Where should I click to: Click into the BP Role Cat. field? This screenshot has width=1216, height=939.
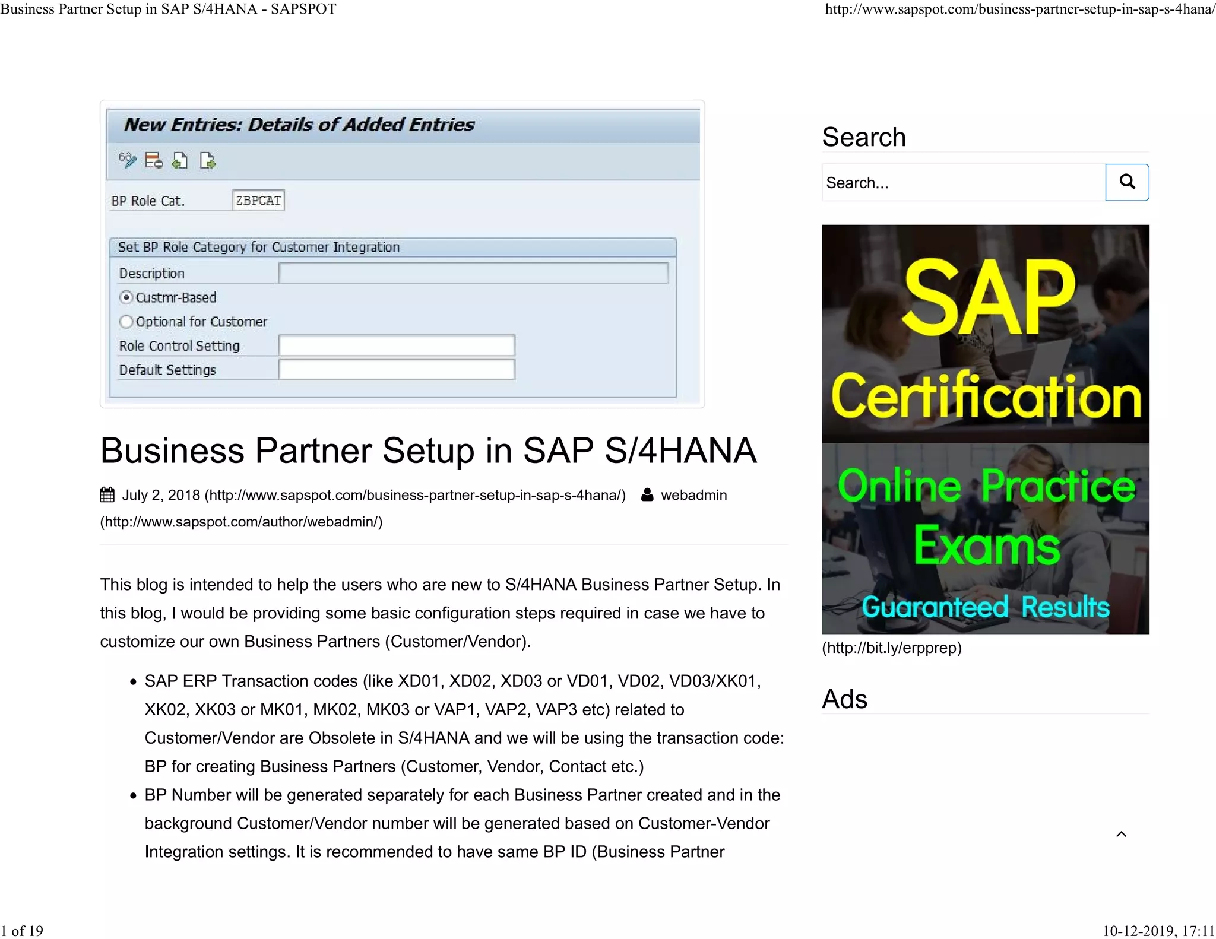click(258, 201)
